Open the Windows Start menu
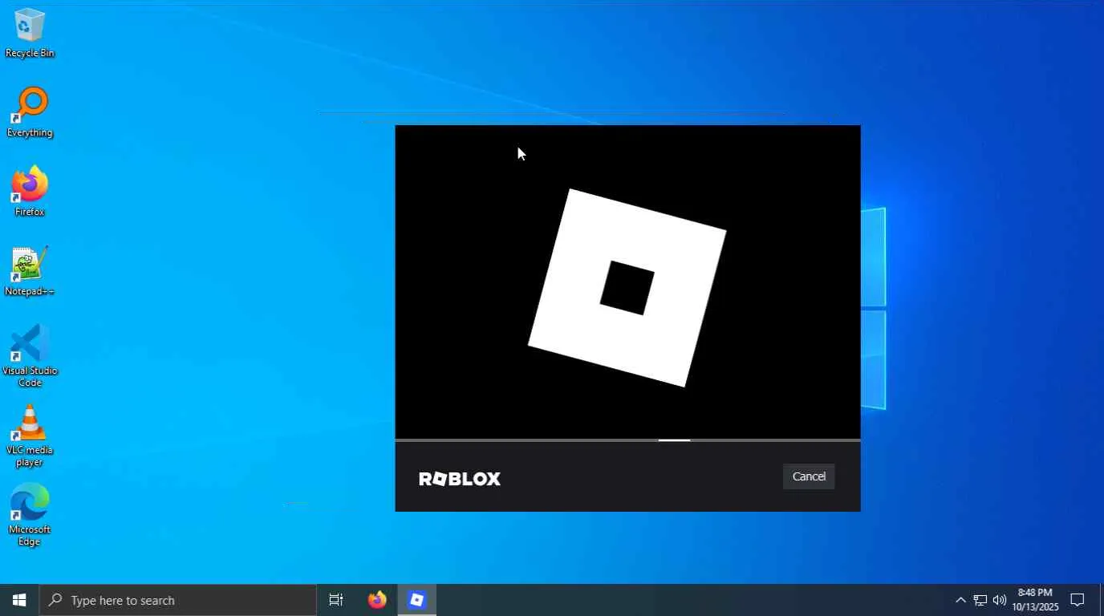1104x616 pixels. click(x=19, y=600)
